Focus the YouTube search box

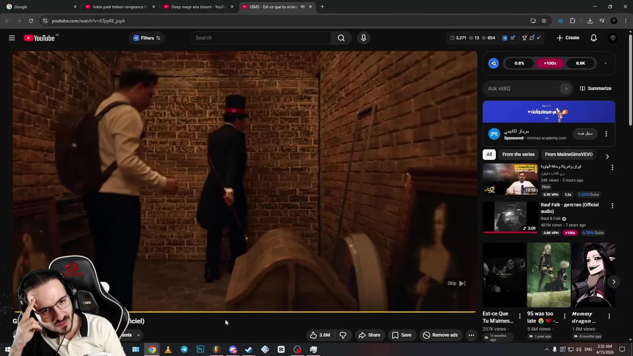261,38
